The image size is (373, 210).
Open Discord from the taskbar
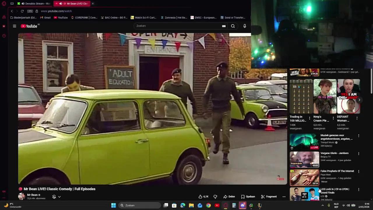click(242, 205)
